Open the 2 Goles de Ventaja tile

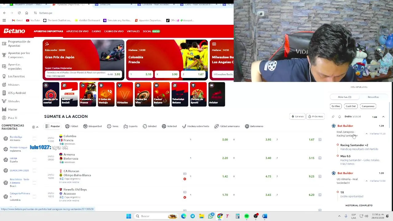[x=106, y=94]
